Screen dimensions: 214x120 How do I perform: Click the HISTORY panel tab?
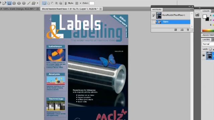[x=157, y=10]
